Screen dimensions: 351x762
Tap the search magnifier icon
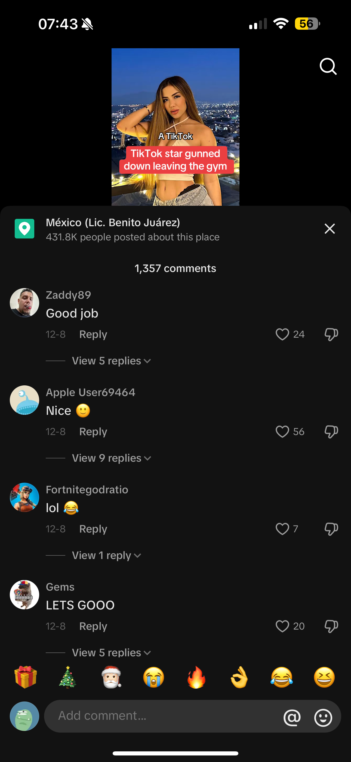click(x=328, y=66)
